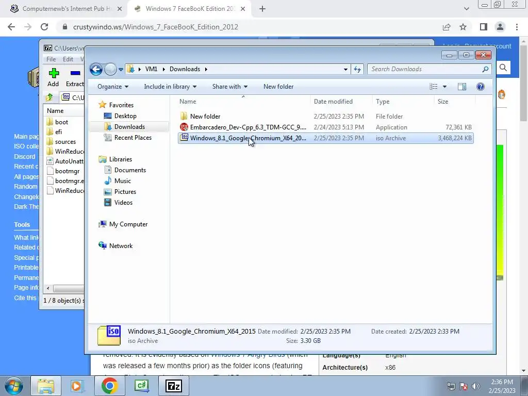The height and width of the screenshot is (396, 528).
Task: Reload the page in Chrome
Action: pos(44,27)
